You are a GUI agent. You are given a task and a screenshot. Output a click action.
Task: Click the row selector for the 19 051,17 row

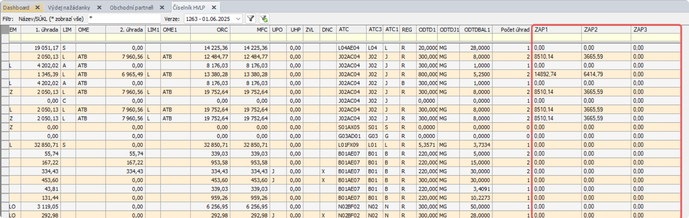(5, 48)
